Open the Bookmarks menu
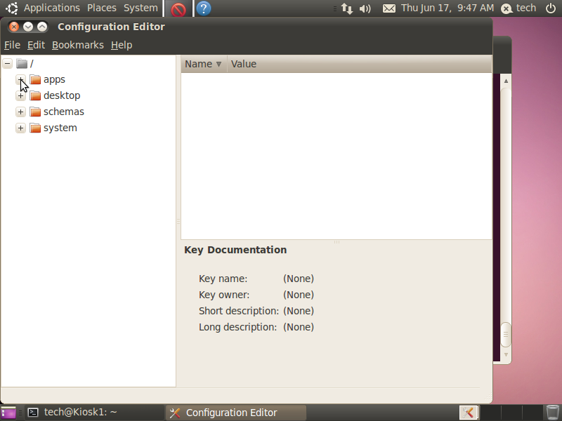 click(78, 45)
